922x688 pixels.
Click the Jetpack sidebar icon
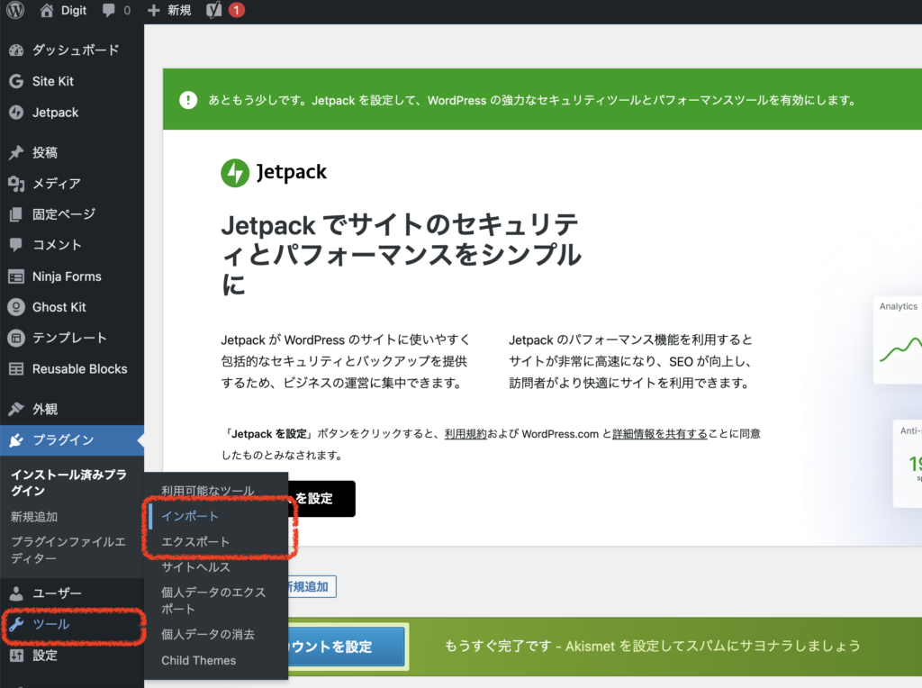16,113
